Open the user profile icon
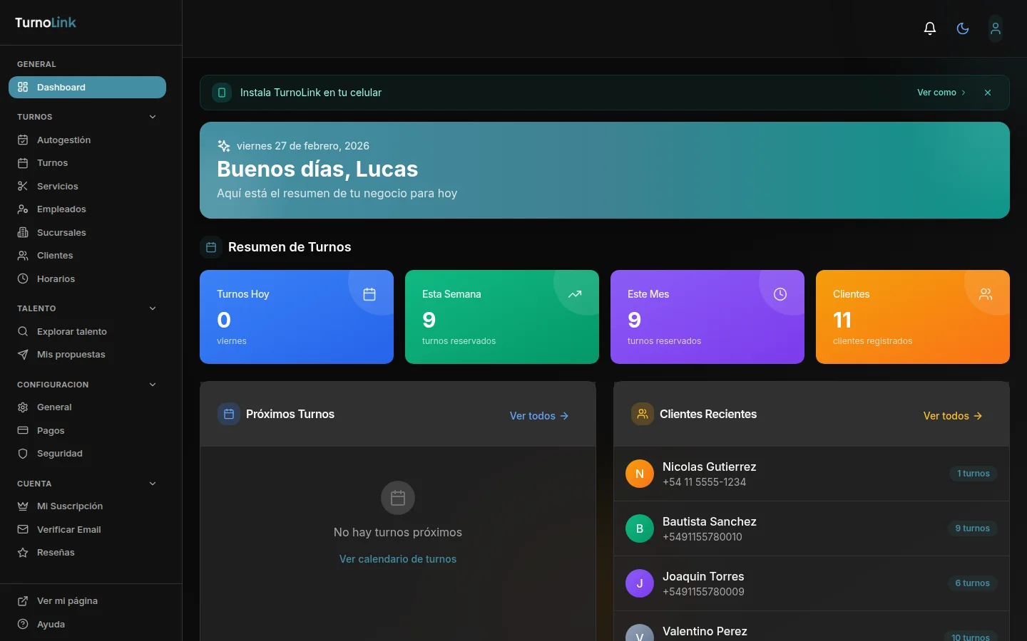 tap(995, 28)
